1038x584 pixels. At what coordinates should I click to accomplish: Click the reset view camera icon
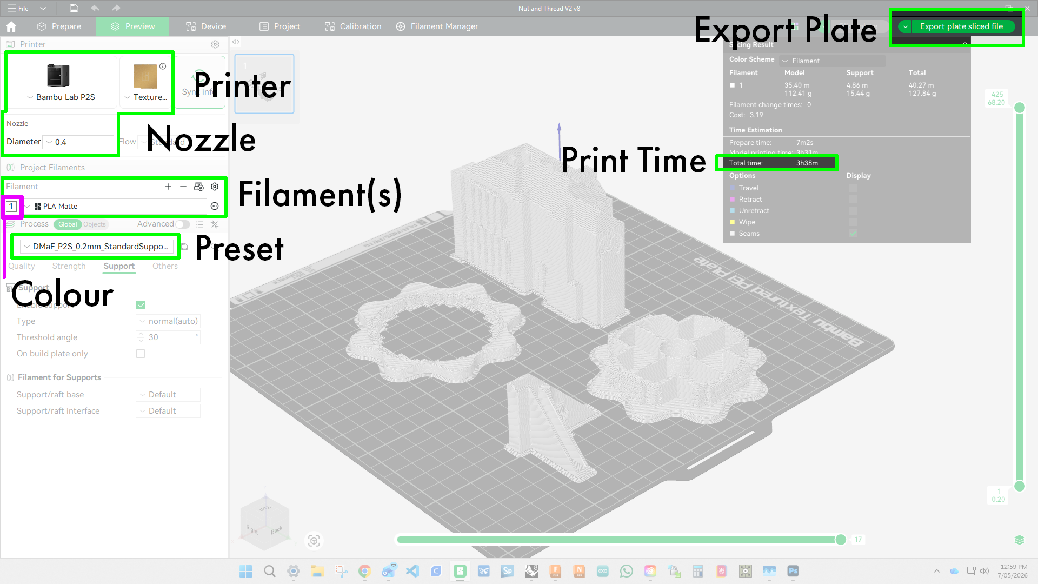[x=314, y=541]
